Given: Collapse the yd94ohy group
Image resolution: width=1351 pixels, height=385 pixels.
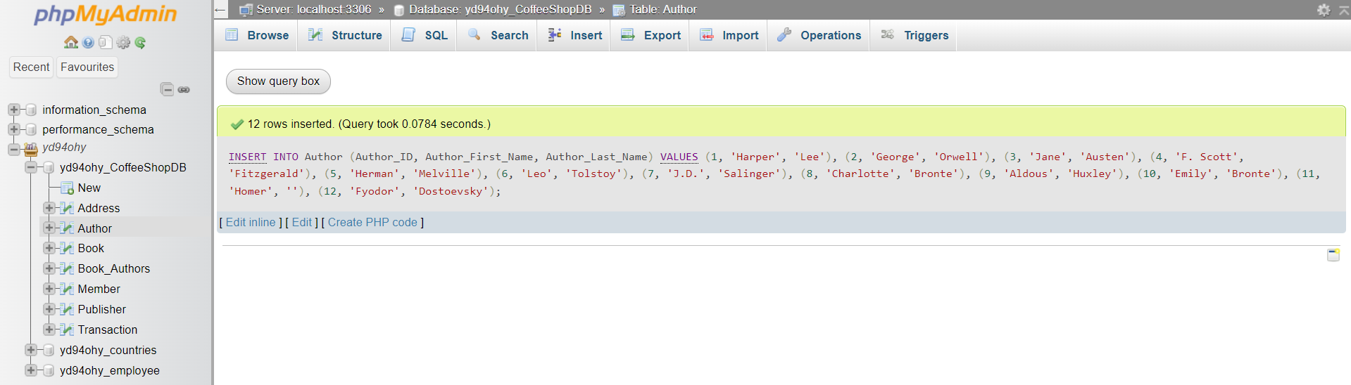Looking at the screenshot, I should (x=13, y=149).
